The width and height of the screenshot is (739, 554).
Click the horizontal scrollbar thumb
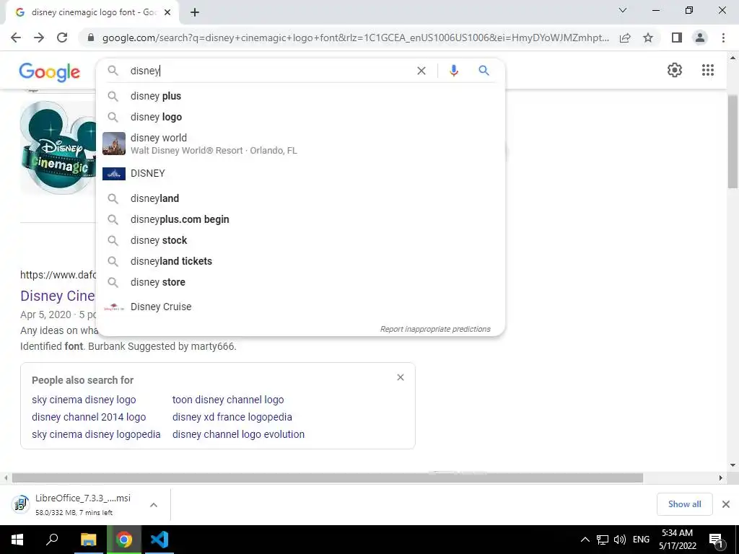(x=328, y=478)
